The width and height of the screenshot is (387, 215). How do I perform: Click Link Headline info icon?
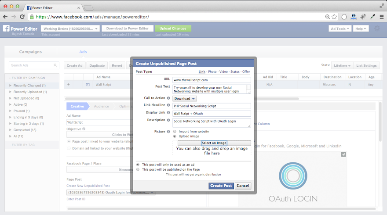[x=168, y=105]
